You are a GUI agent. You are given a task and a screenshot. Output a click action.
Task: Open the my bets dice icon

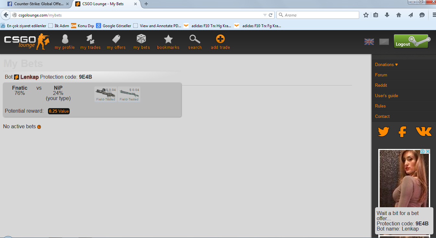point(141,39)
